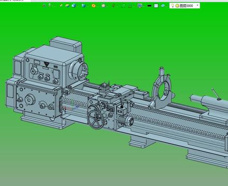
Task: Click the blue-green square grid icon
Action: [139, 6]
